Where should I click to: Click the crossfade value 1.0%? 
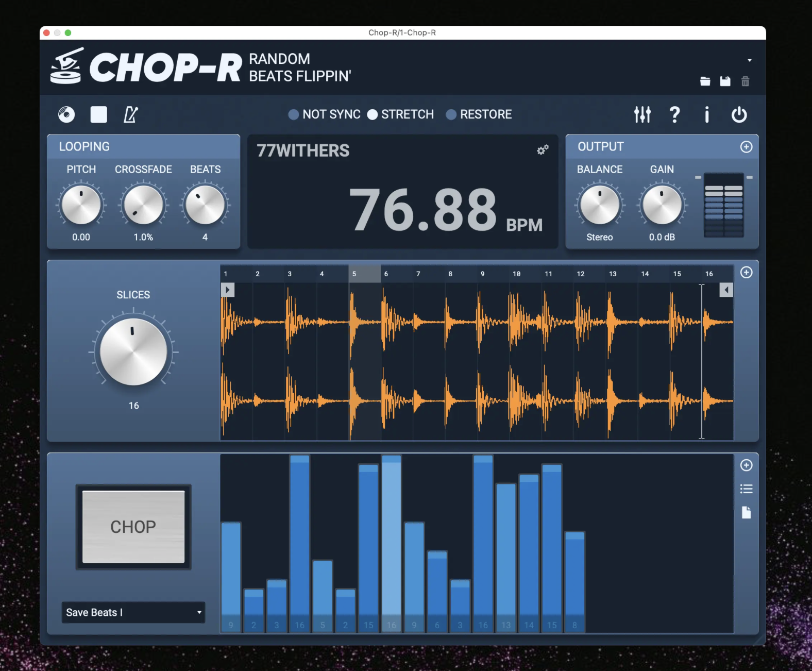pyautogui.click(x=143, y=237)
